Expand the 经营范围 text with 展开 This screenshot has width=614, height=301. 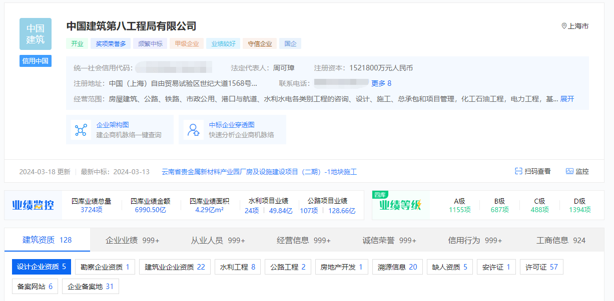click(567, 99)
